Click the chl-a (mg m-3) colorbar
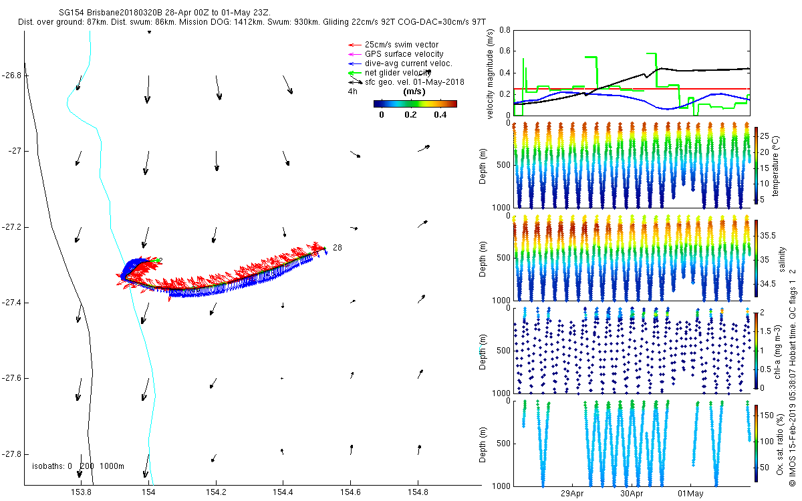 (x=756, y=348)
